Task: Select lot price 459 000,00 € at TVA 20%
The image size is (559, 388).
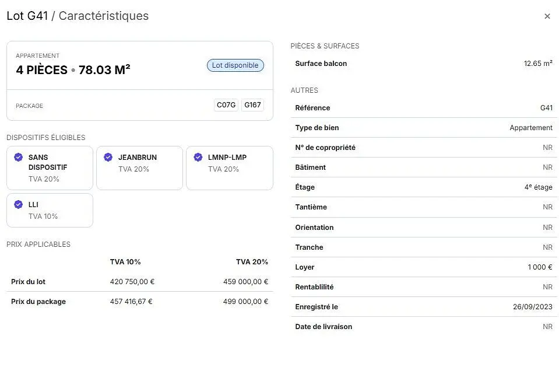Action: [245, 282]
